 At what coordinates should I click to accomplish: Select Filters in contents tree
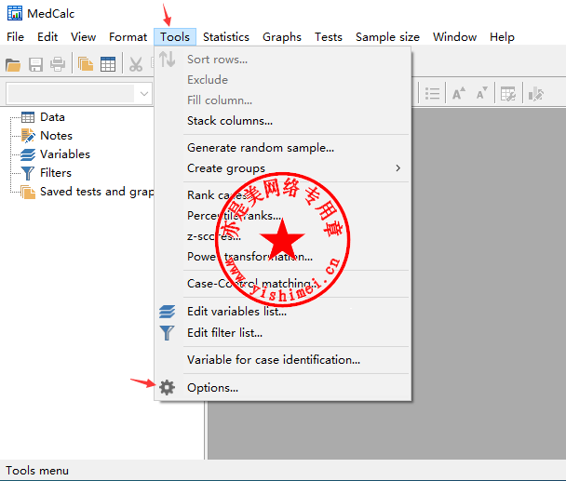(x=56, y=173)
